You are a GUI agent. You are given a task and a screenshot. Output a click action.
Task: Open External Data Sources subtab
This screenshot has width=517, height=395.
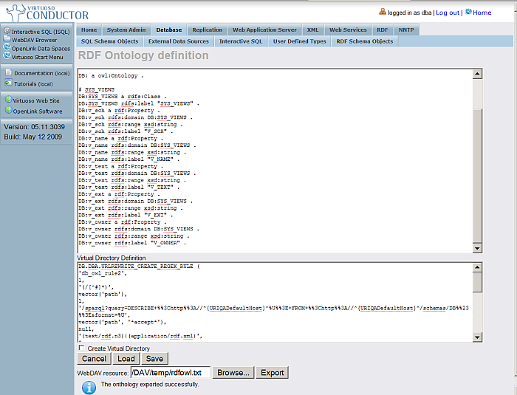[x=179, y=41]
